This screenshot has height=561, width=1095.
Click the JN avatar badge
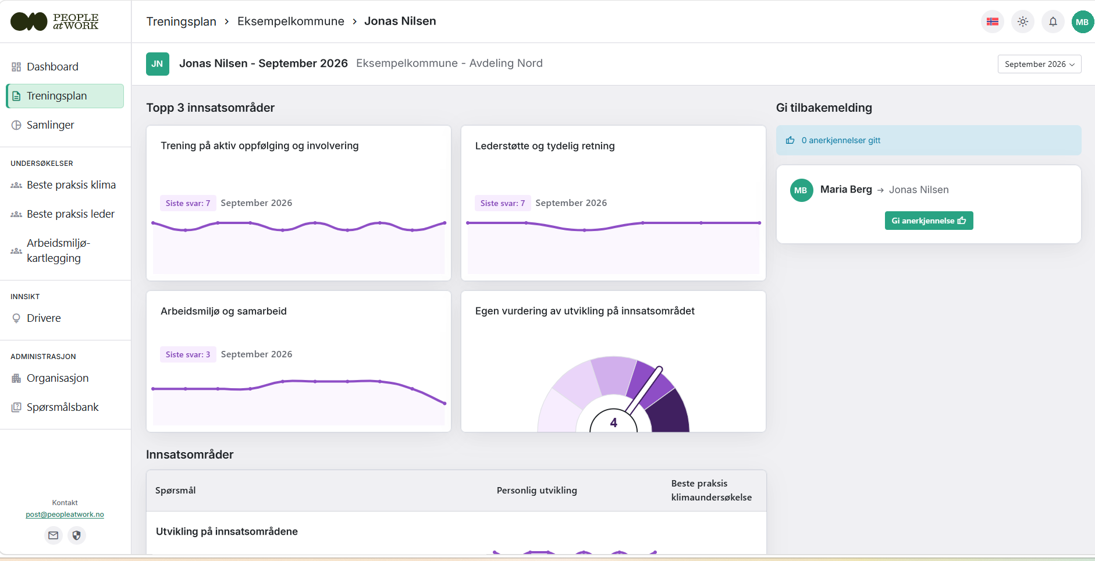coord(158,64)
